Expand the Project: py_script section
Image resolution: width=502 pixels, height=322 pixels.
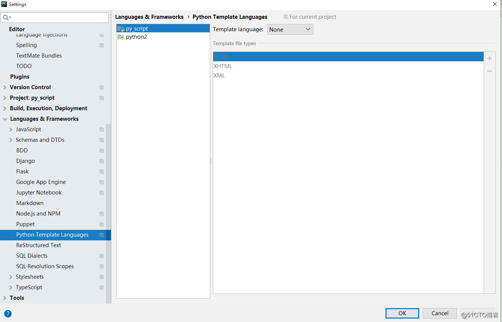[5, 98]
